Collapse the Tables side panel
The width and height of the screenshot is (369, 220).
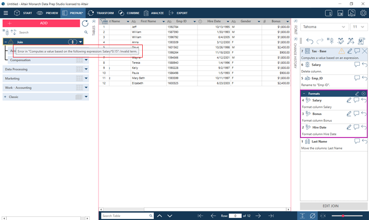tap(94, 21)
